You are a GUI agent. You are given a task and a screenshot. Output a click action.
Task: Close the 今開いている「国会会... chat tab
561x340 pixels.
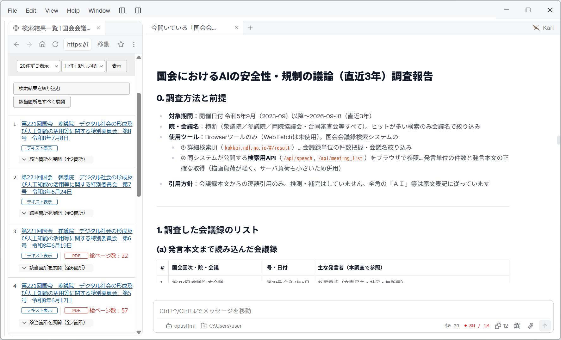pyautogui.click(x=237, y=28)
